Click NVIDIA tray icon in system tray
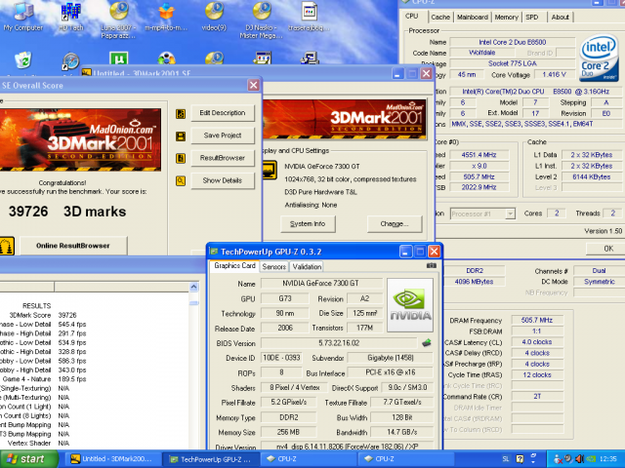 tap(593, 459)
